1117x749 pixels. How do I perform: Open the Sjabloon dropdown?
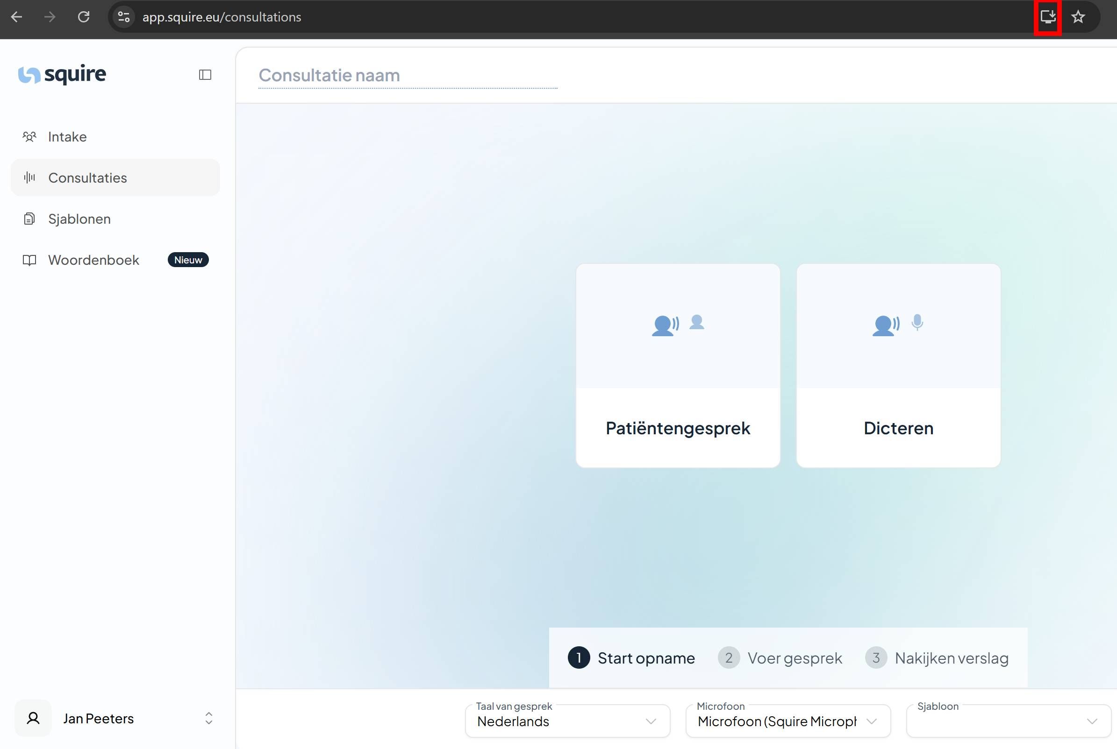[1009, 721]
